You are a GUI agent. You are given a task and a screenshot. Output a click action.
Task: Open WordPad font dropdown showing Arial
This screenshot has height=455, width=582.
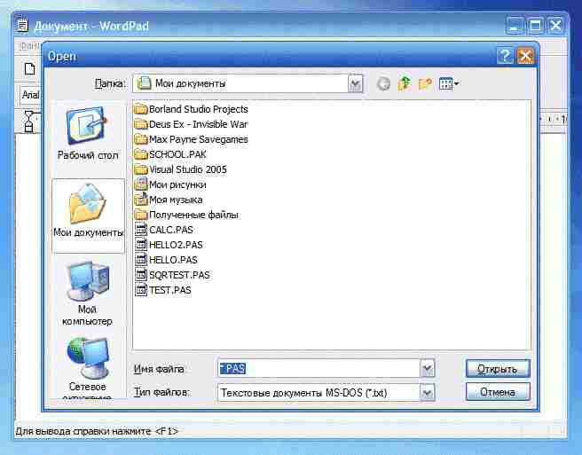tap(30, 95)
